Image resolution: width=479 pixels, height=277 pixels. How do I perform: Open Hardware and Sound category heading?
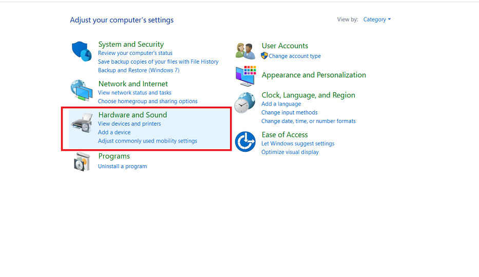(132, 115)
